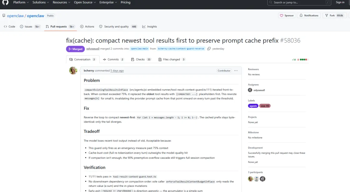The image size is (350, 192).
Task: Click the Sponsor heart button
Action: pos(286,16)
